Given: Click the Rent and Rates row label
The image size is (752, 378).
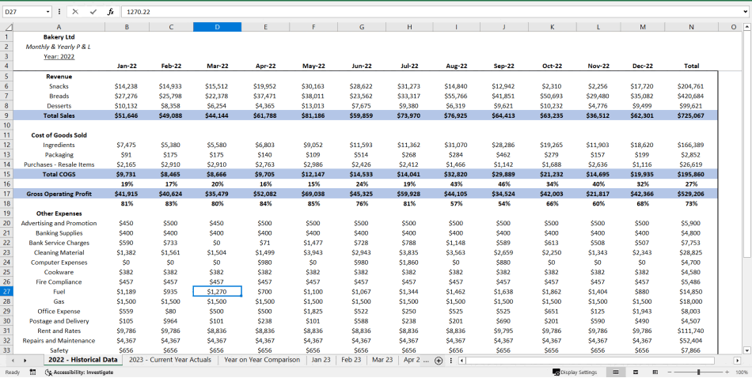Looking at the screenshot, I should 59,331.
